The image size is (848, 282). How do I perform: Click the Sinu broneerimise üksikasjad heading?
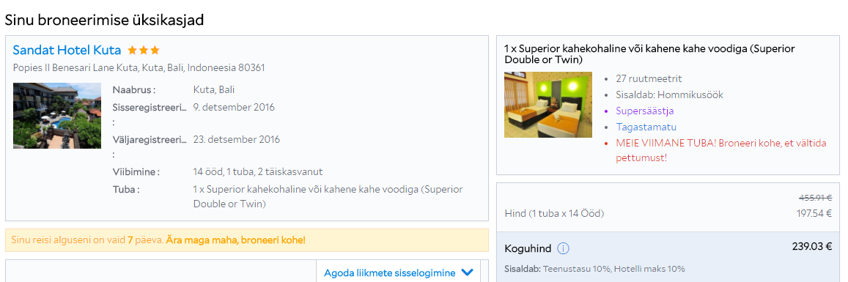104,20
